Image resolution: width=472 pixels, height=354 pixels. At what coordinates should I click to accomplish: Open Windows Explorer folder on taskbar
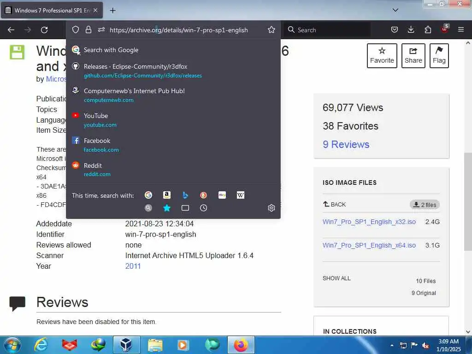(155, 345)
